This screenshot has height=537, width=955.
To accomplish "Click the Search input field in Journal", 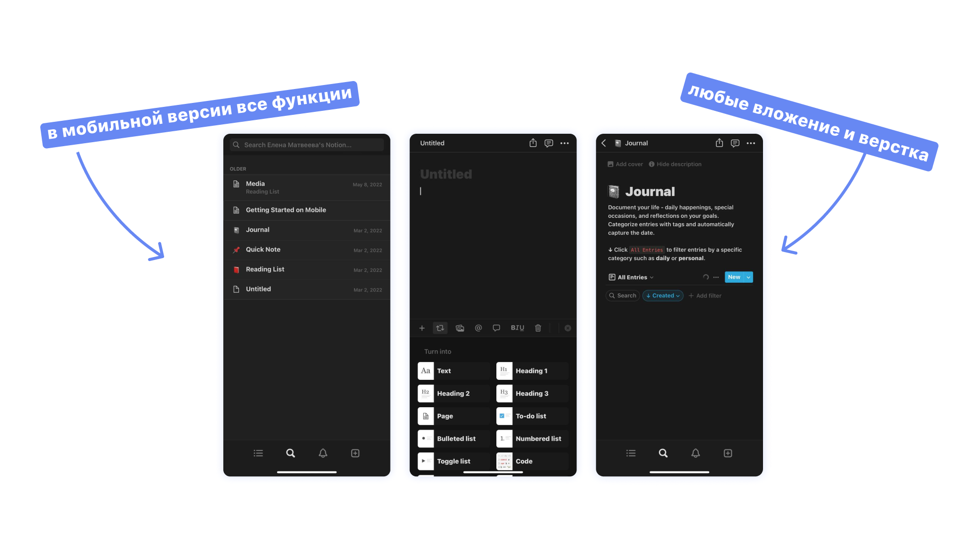I will coord(624,295).
